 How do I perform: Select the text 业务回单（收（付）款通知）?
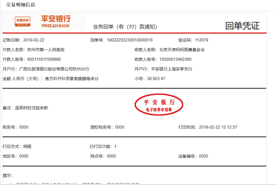[125, 27]
